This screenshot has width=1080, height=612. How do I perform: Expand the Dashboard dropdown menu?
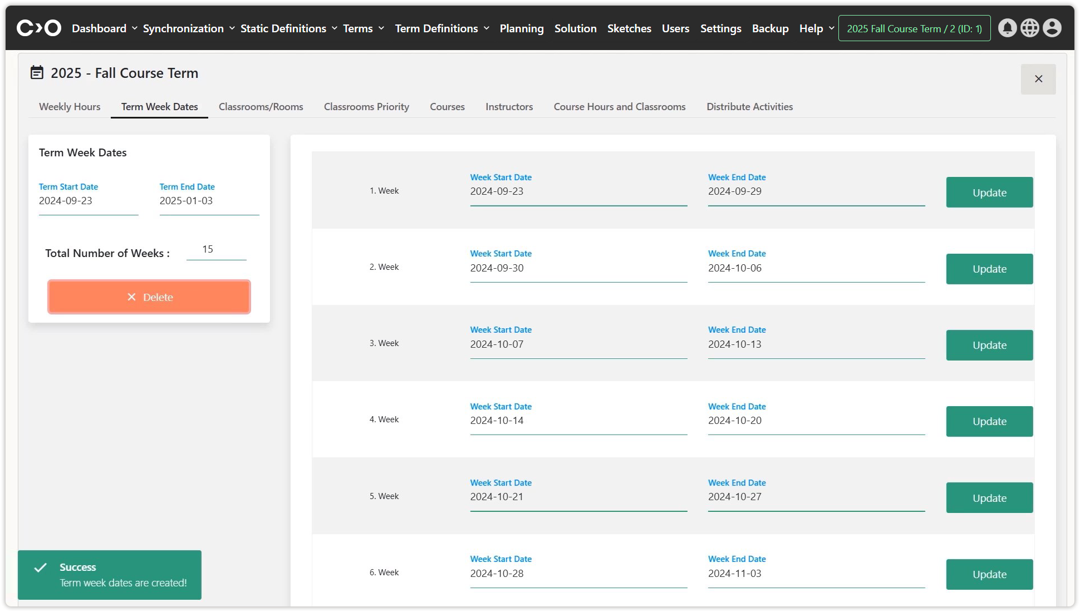click(x=104, y=28)
